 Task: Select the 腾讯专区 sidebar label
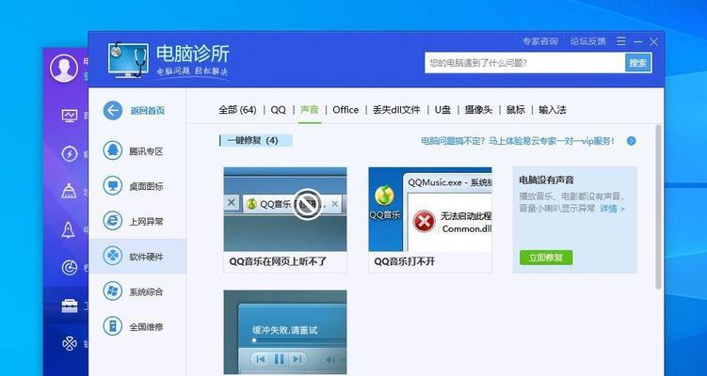pyautogui.click(x=146, y=151)
